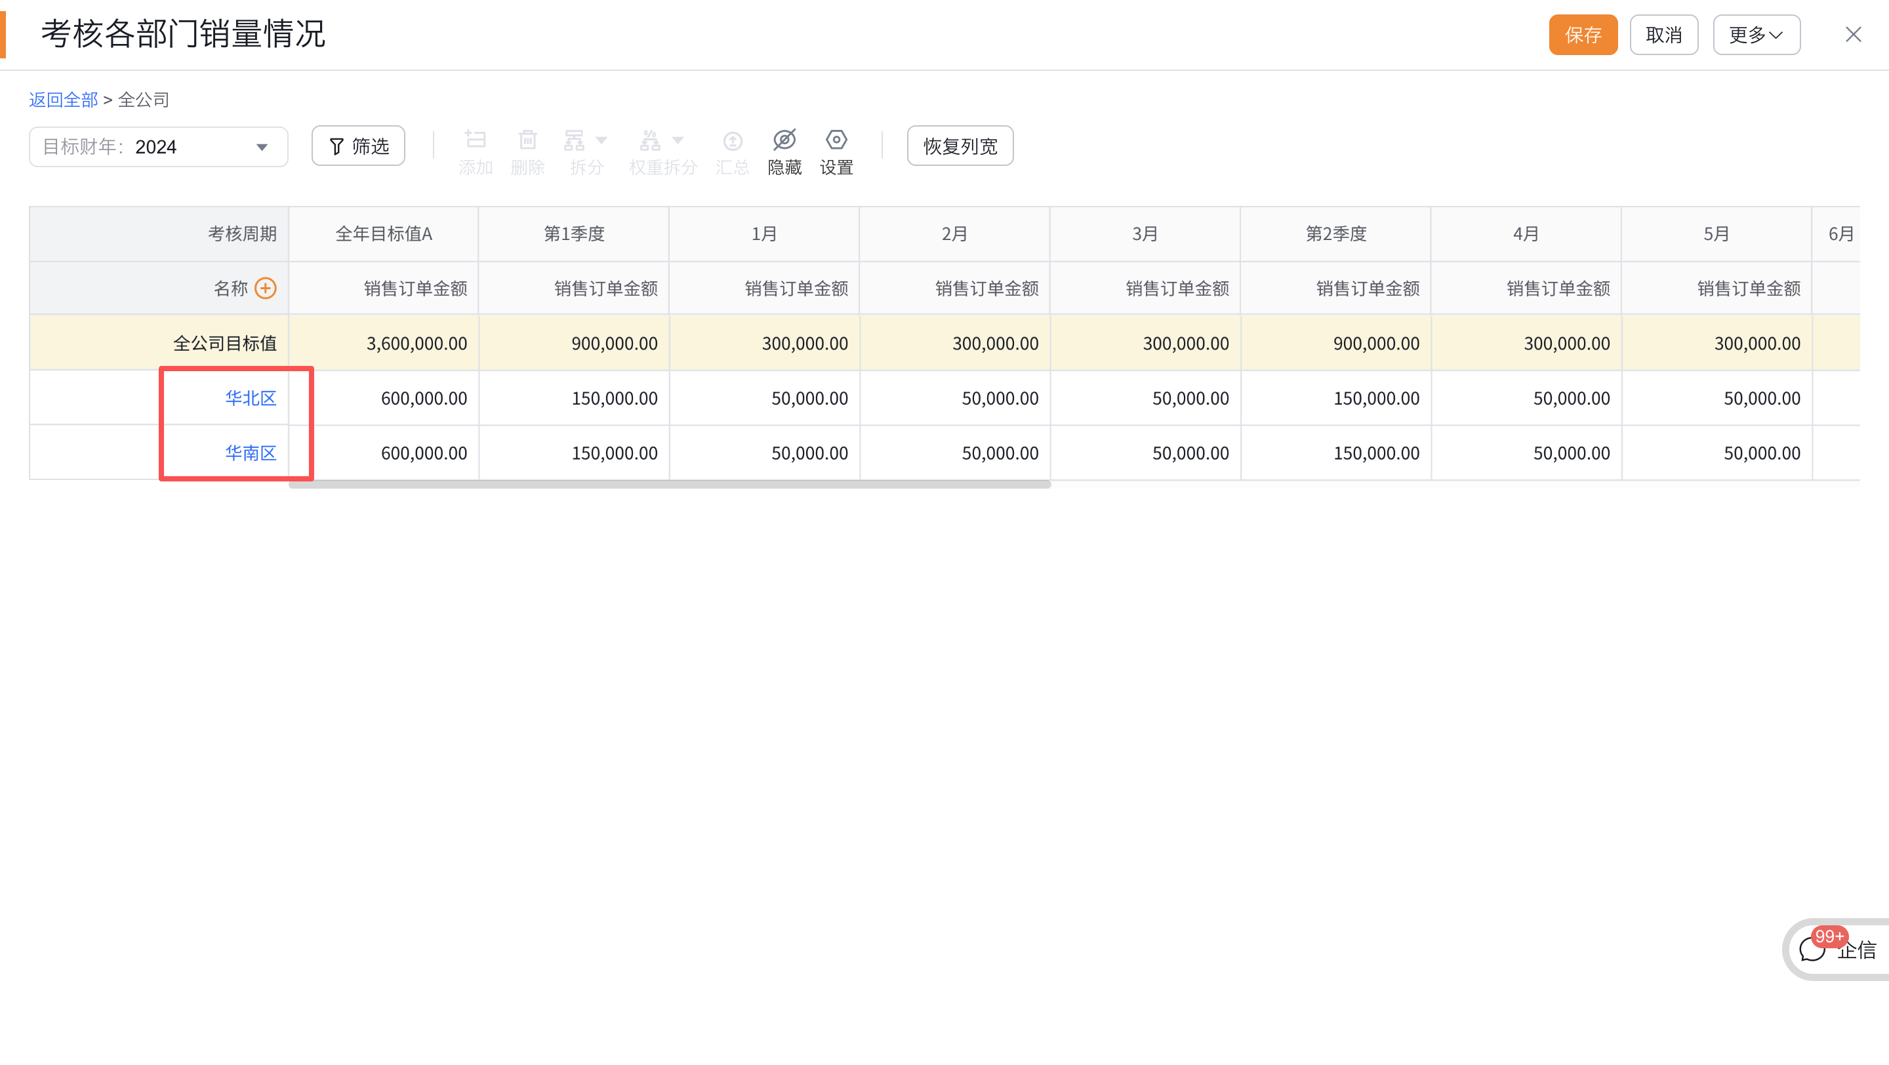The image size is (1889, 1065).
Task: Expand the 更多 dropdown button
Action: point(1756,35)
